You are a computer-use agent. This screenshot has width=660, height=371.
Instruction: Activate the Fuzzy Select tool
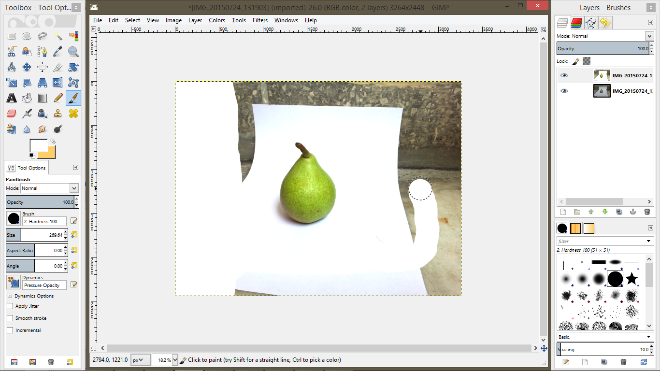coord(58,36)
